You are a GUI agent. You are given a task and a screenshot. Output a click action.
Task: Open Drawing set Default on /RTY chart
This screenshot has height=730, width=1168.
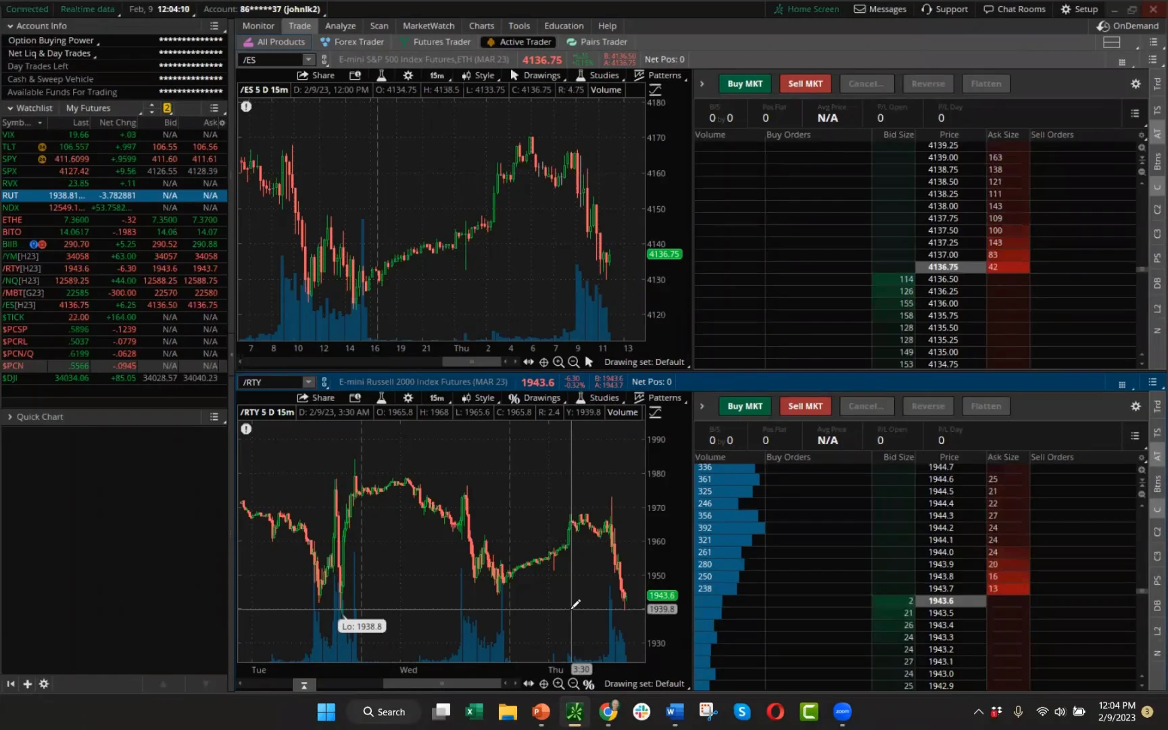(x=644, y=683)
